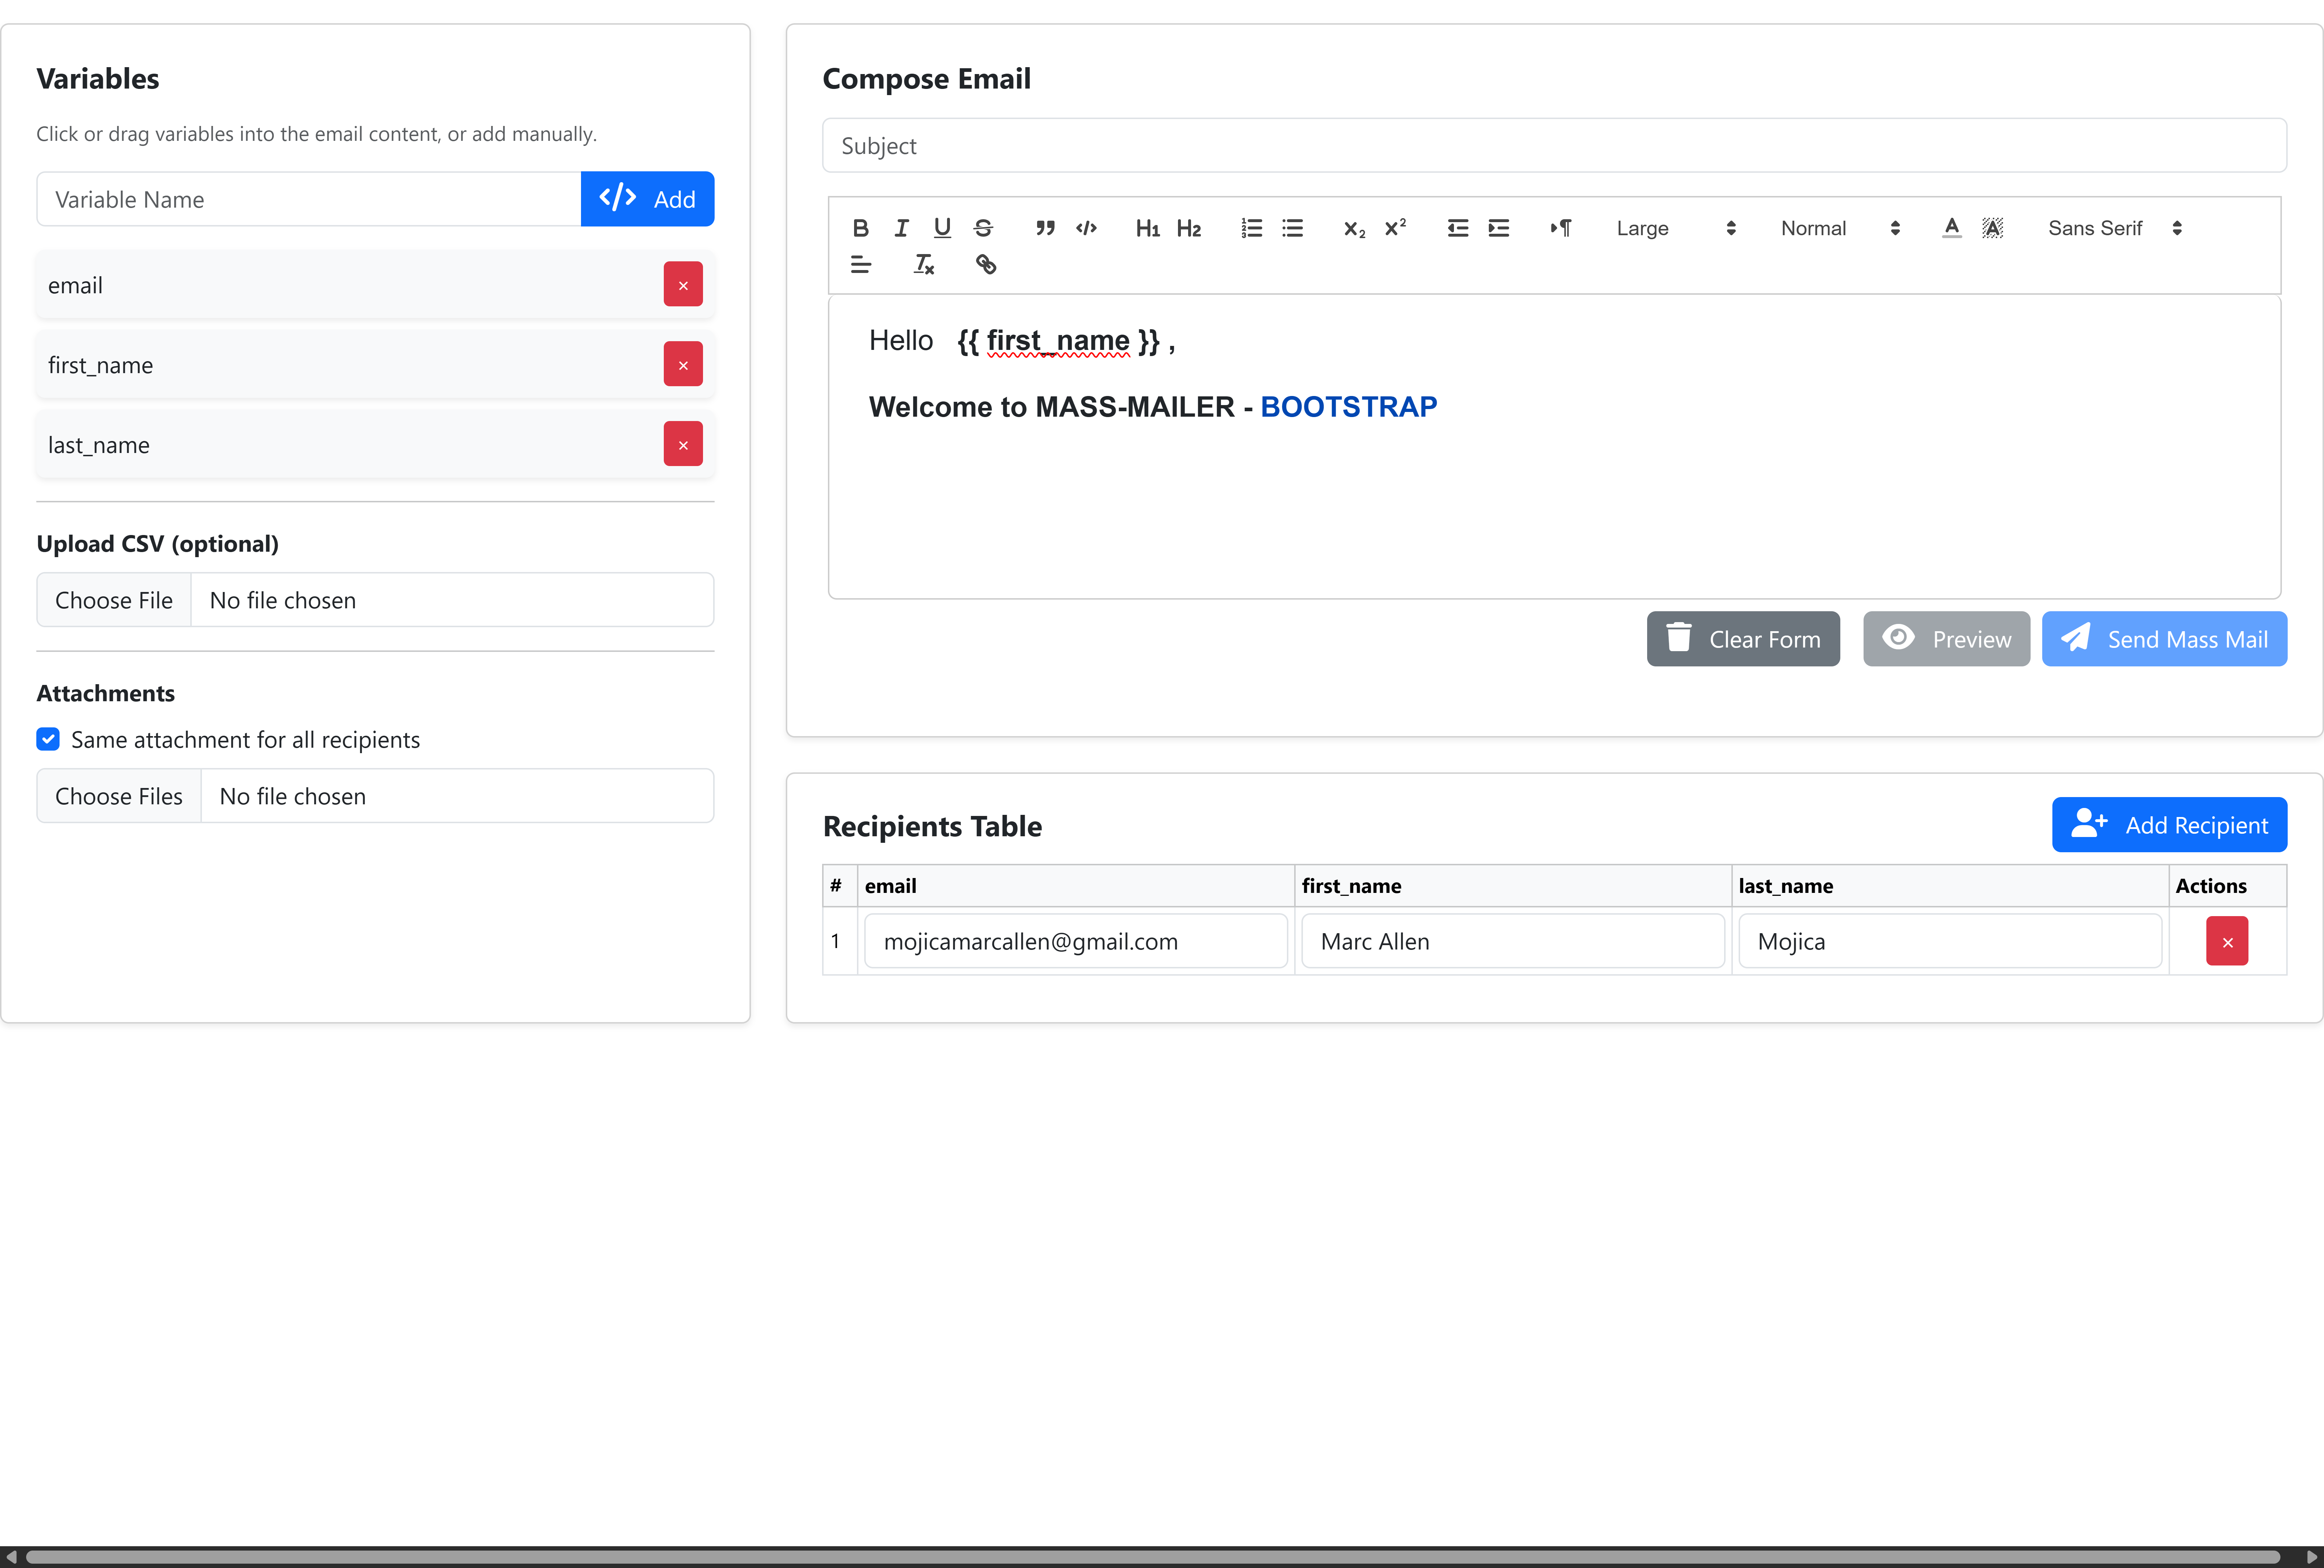Increase indent of selected text
This screenshot has width=2324, height=1568.
tap(1497, 228)
